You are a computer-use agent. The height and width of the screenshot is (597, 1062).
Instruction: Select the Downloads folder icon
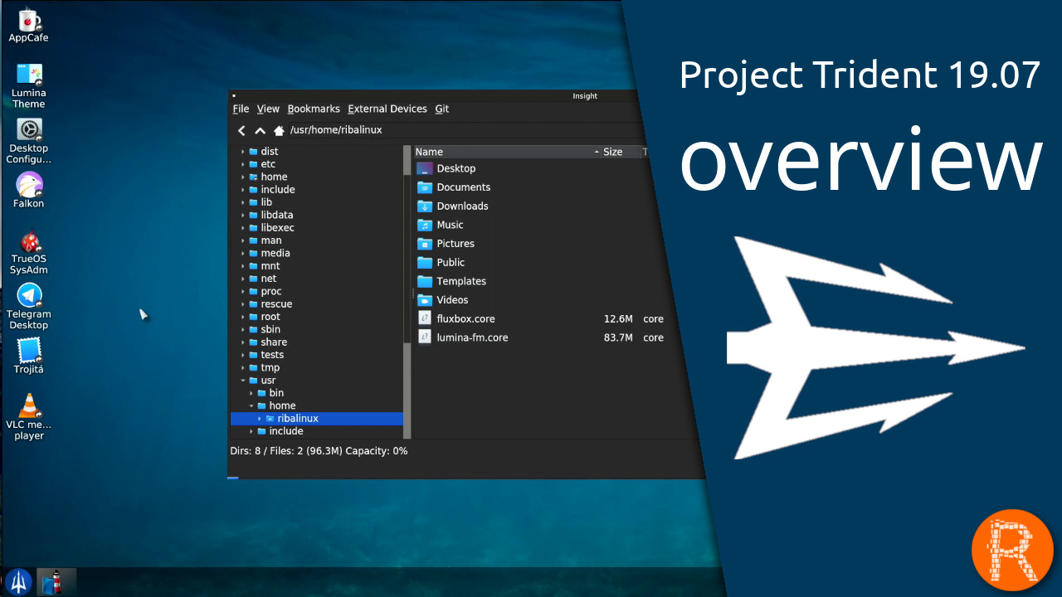[x=425, y=206]
